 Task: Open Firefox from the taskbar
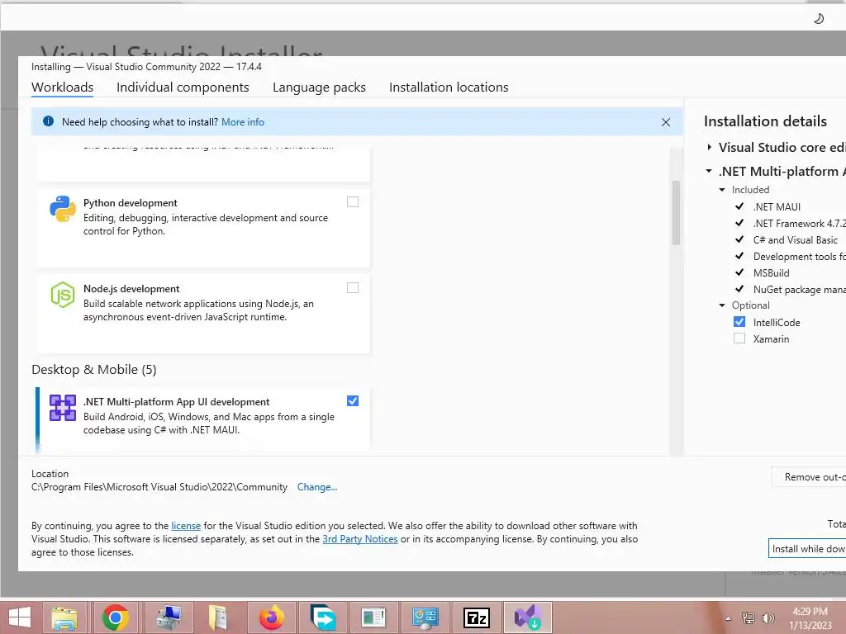click(271, 617)
